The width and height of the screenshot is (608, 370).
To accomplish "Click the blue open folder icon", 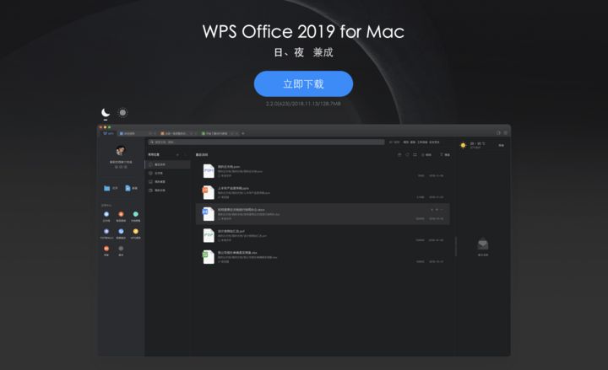I will (107, 188).
